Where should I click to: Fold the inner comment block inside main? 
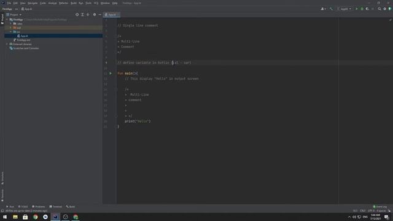[116, 89]
